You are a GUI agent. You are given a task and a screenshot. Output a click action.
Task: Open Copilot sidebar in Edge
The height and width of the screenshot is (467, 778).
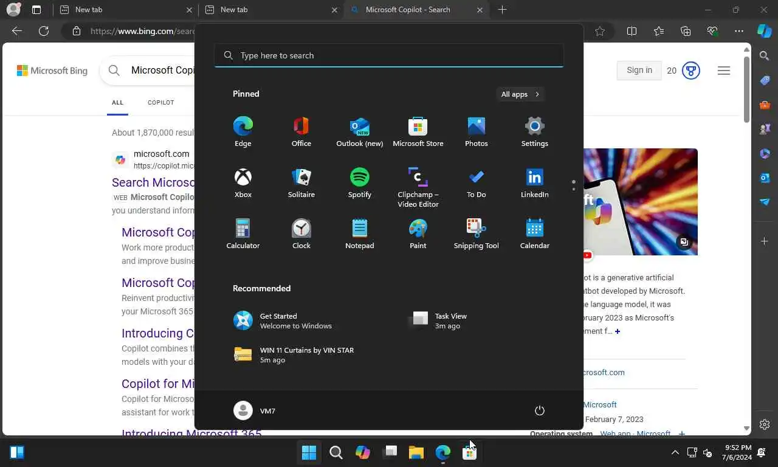coord(765,31)
